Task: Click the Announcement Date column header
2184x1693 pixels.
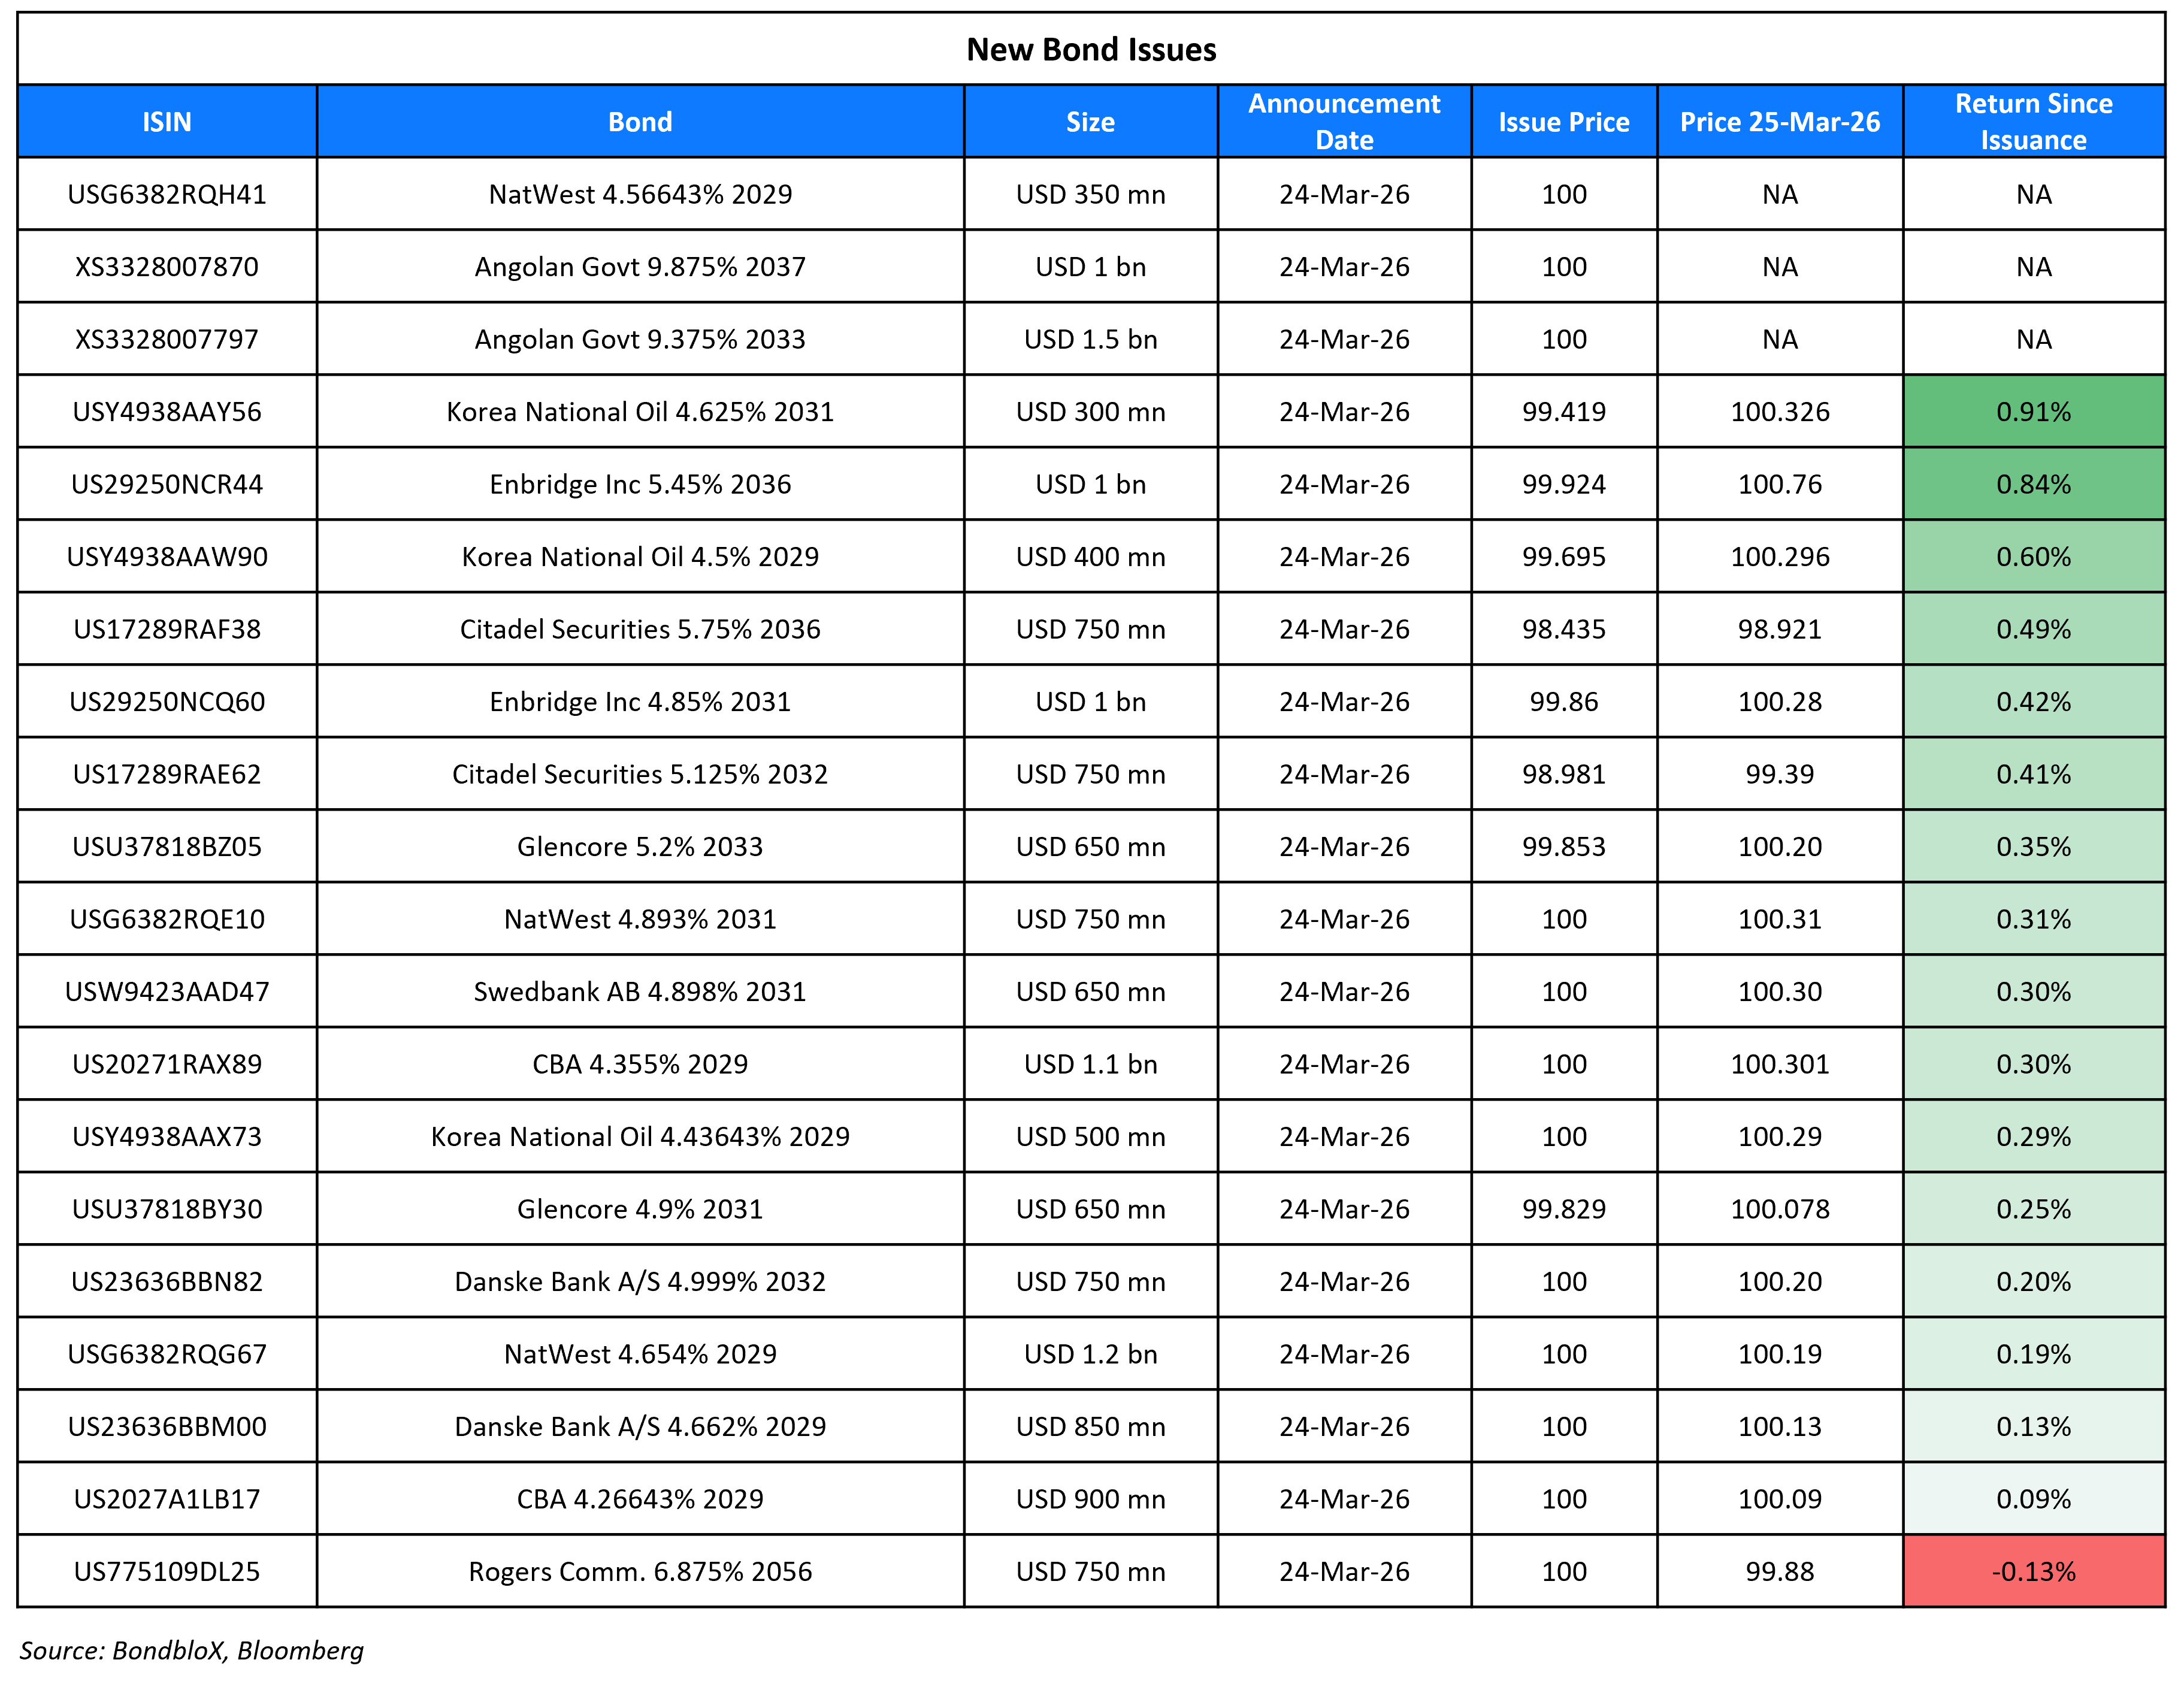Action: pos(1342,121)
